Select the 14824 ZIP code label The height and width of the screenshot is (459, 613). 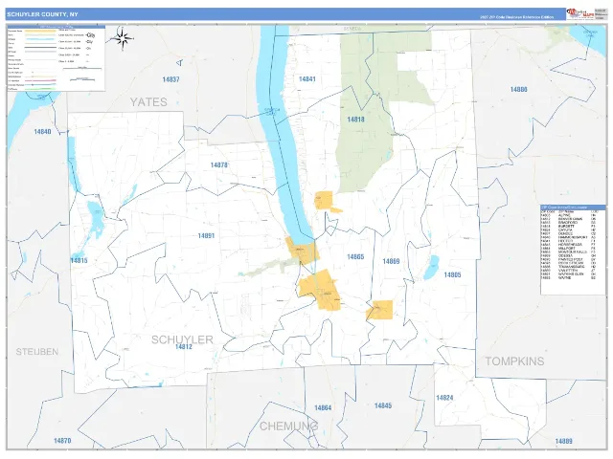click(444, 398)
